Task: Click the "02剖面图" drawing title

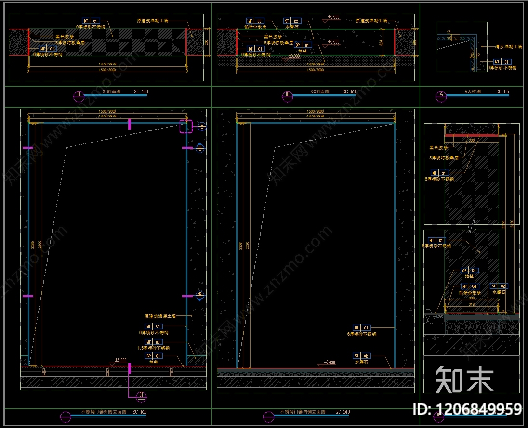Action: coord(320,91)
